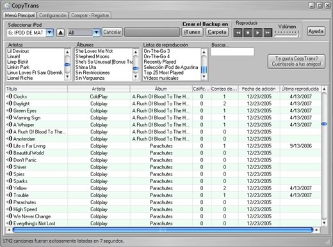This screenshot has height=247, width=333.
Task: Click the speaker icon beside Warning Sign
Action: point(9,117)
